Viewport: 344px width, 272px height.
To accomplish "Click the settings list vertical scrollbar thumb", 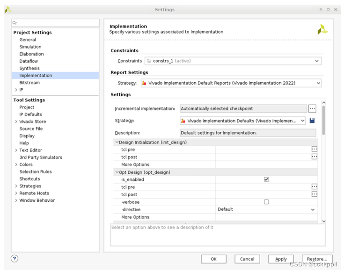I will pos(323,120).
